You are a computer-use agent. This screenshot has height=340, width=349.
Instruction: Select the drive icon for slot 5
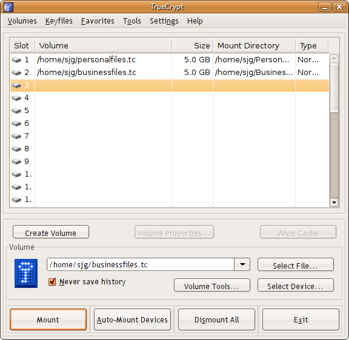coord(16,111)
